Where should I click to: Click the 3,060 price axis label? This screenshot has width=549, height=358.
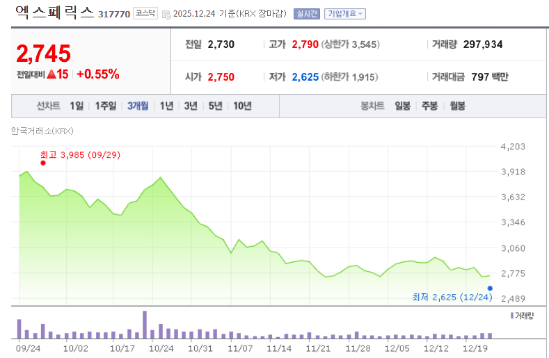513,248
